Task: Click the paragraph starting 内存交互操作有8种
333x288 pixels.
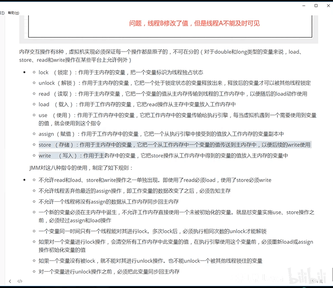Action: click(161, 56)
